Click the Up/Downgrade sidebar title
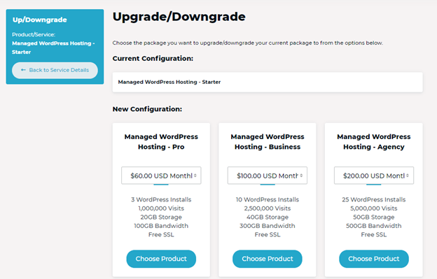The width and height of the screenshot is (437, 279). [40, 20]
